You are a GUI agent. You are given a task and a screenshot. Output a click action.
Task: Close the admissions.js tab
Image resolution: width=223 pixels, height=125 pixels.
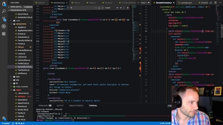point(67,3)
